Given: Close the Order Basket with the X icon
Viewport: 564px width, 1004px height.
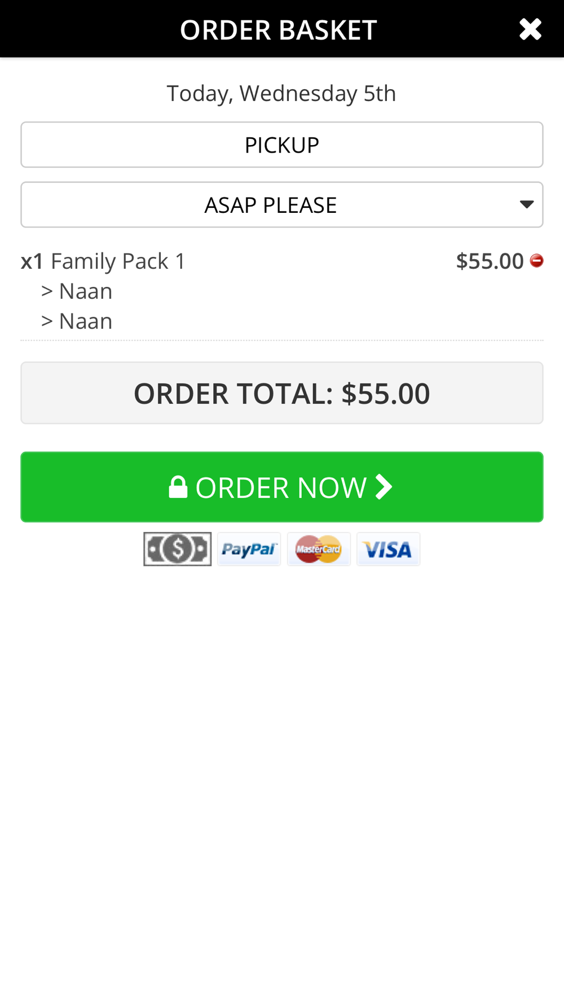Looking at the screenshot, I should pos(530,29).
